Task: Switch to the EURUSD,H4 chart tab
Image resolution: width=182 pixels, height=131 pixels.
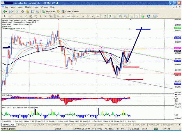Action: pos(113,125)
